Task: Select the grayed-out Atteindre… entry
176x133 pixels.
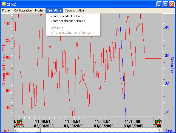Action: pyautogui.click(x=73, y=28)
